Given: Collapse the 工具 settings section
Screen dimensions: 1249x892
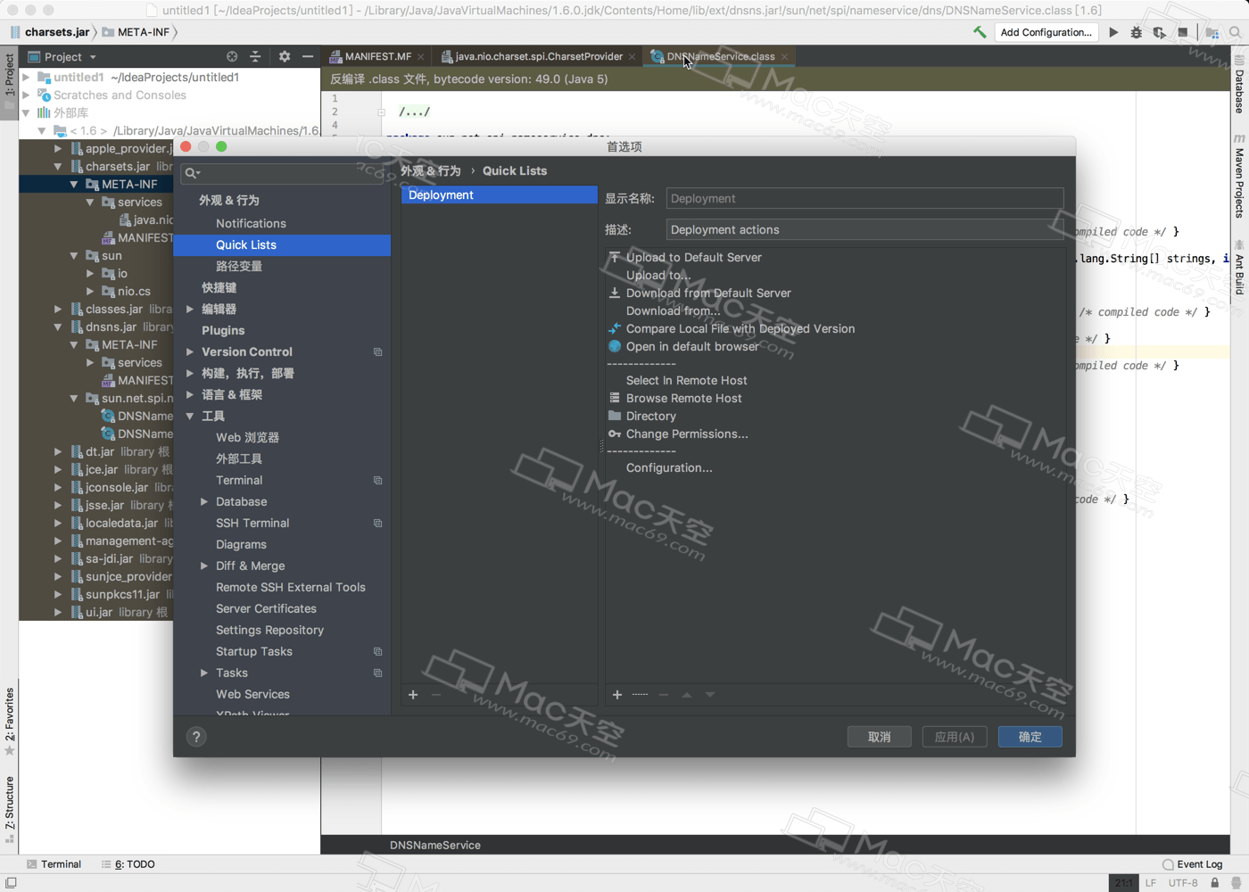Looking at the screenshot, I should [190, 416].
